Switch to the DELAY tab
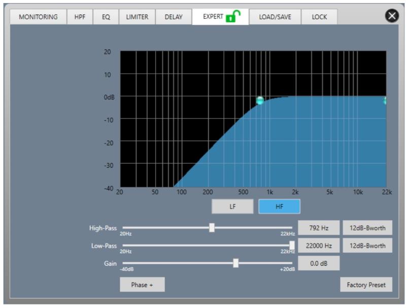Image resolution: width=406 pixels, height=308 pixels. (174, 17)
